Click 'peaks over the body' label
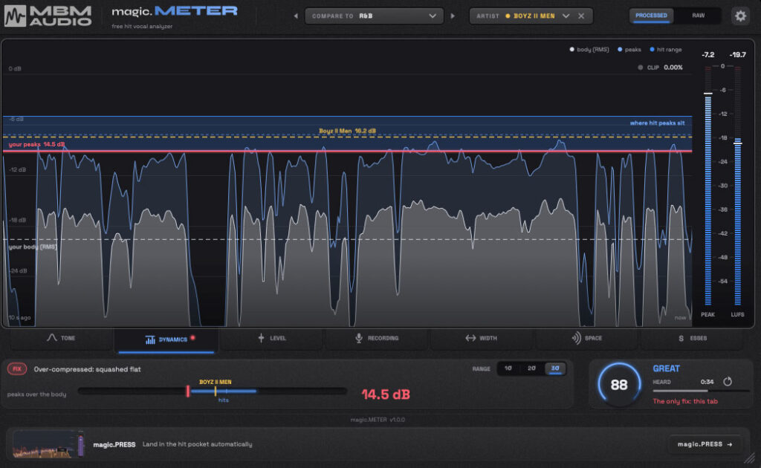 click(x=36, y=394)
